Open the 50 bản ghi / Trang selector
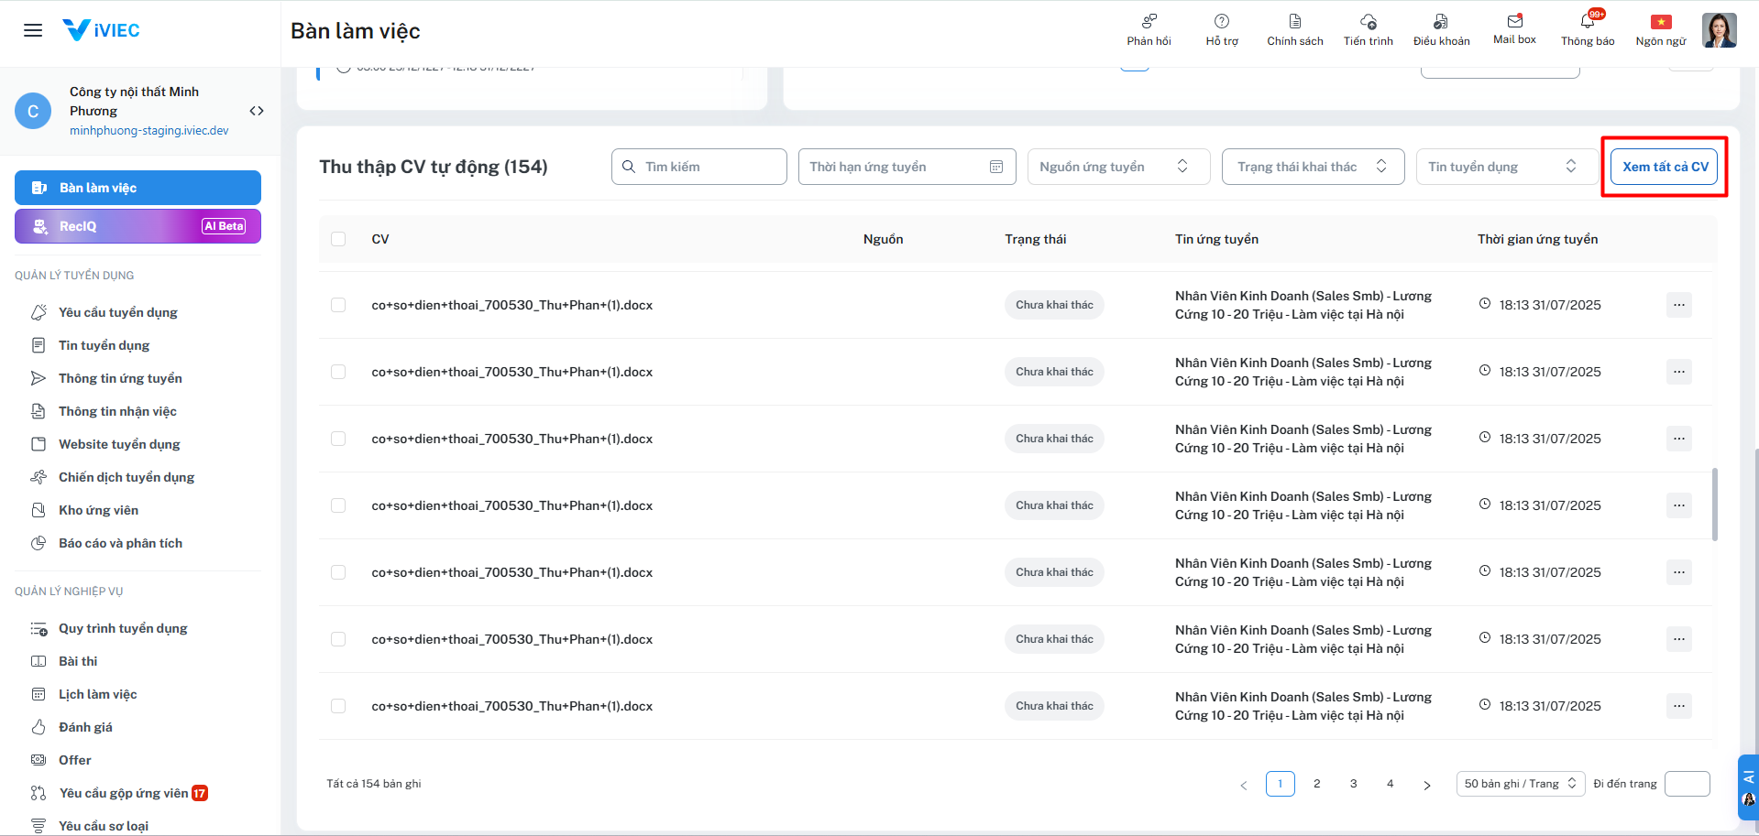Screen dimensions: 1759x836 1520,784
